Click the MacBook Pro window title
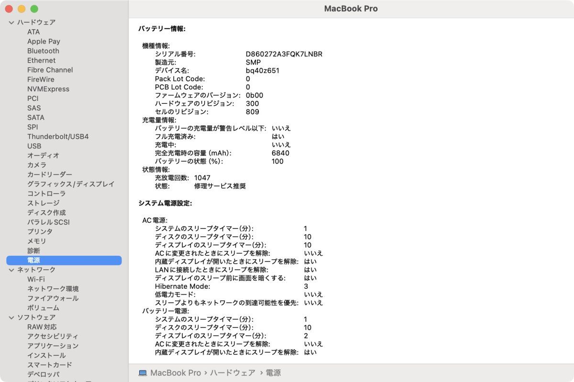Screen dimensions: 574x382 click(x=351, y=9)
